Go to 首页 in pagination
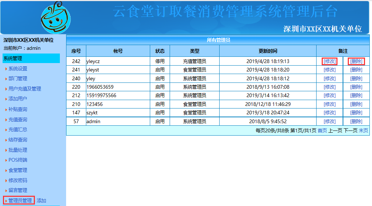This screenshot has width=372, height=206. point(322,130)
